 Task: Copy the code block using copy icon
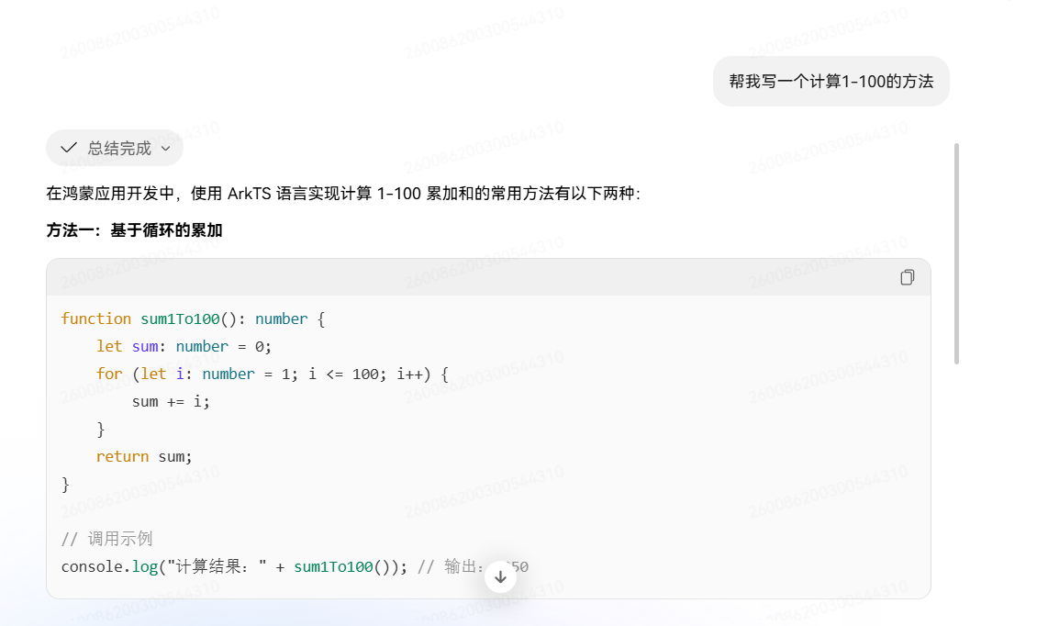(x=907, y=277)
